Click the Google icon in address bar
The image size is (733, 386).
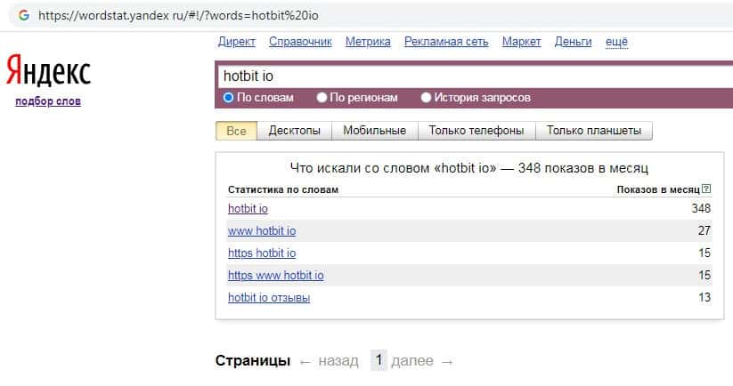[24, 15]
